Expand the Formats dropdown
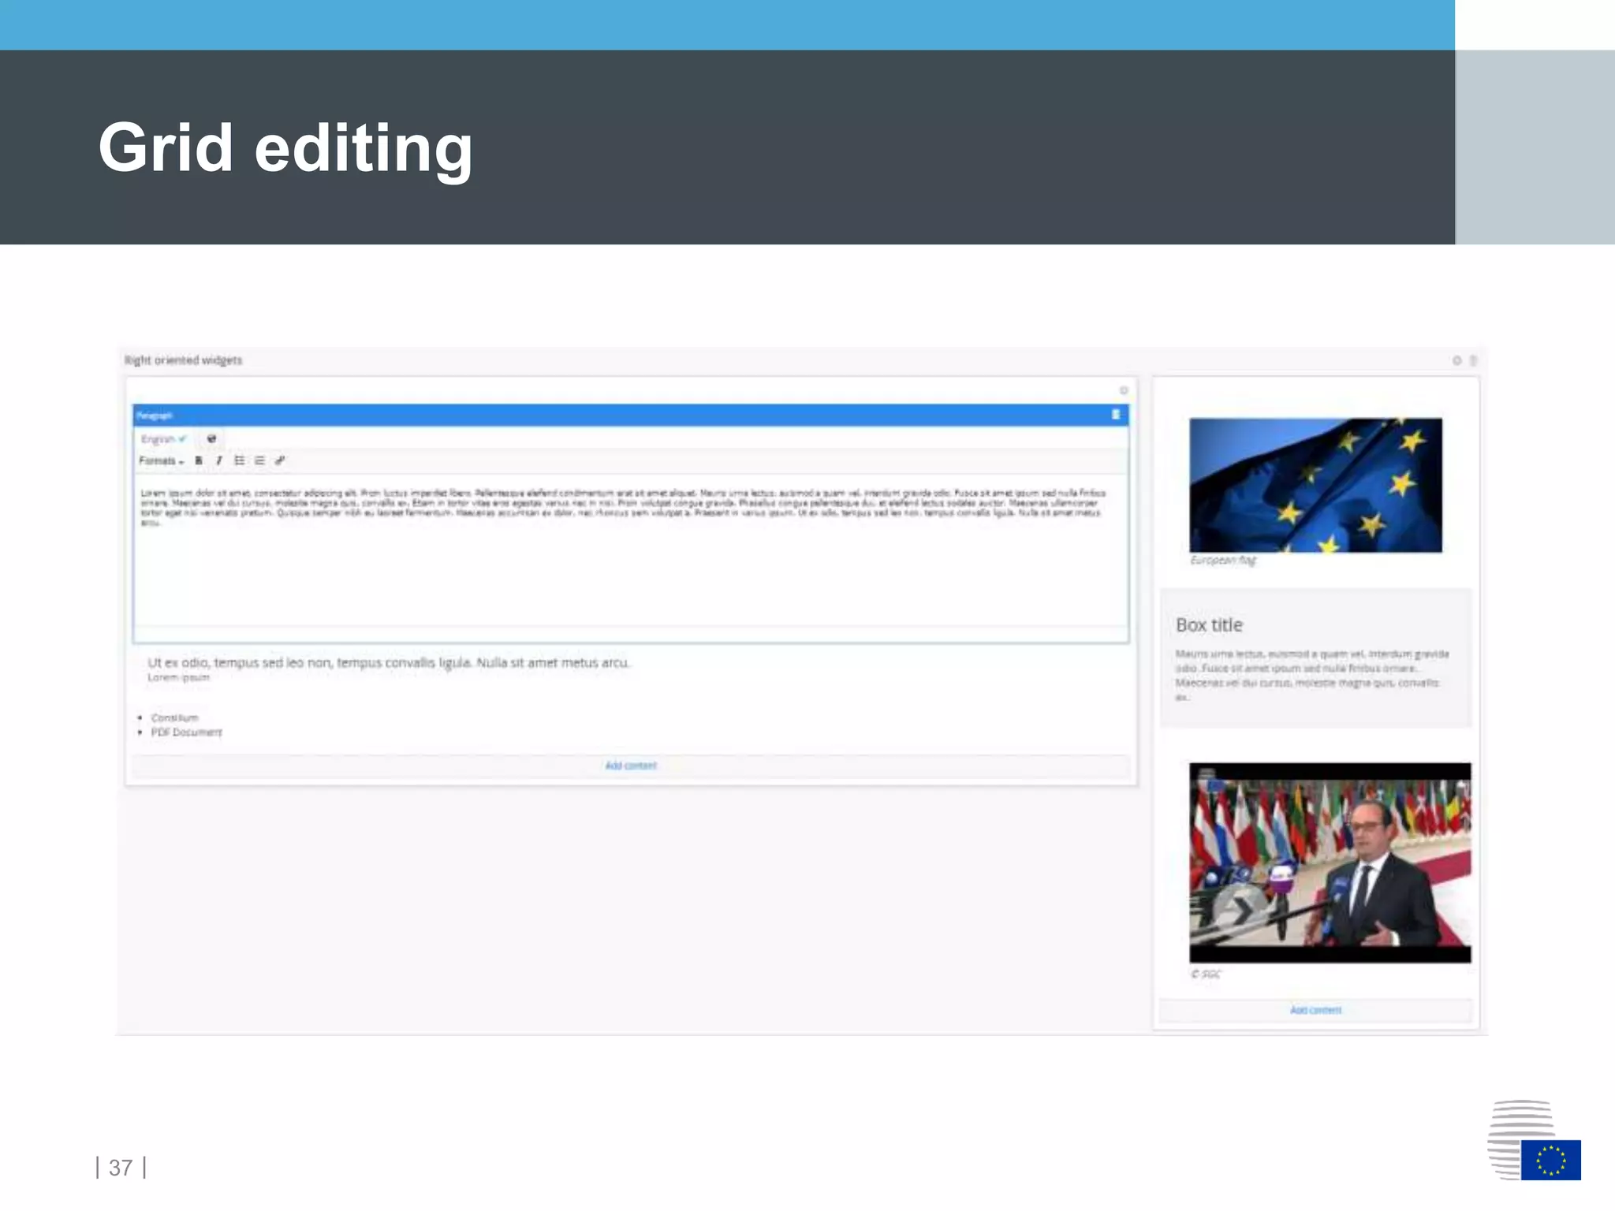Image resolution: width=1615 pixels, height=1211 pixels. tap(161, 460)
